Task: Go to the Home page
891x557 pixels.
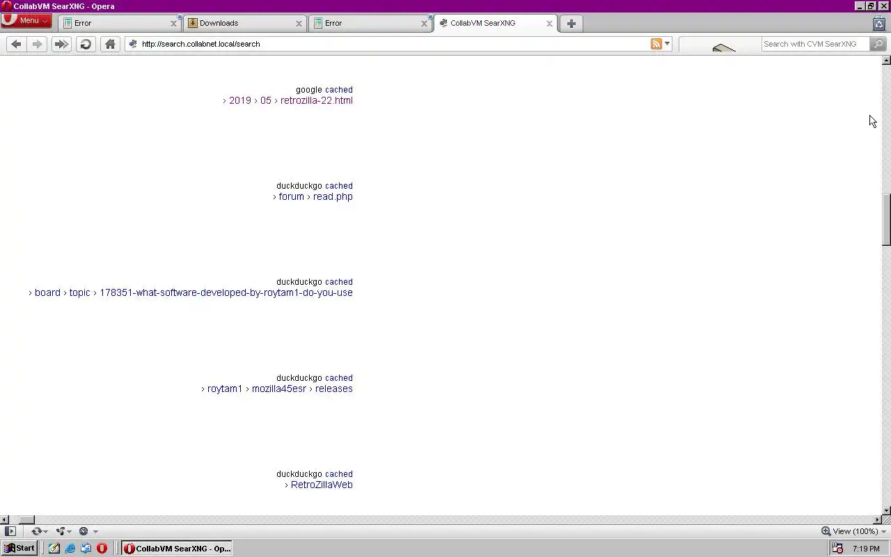Action: tap(110, 44)
